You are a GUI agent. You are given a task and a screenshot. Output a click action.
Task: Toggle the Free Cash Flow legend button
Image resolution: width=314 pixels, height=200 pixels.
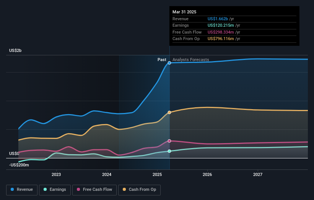click(94, 190)
